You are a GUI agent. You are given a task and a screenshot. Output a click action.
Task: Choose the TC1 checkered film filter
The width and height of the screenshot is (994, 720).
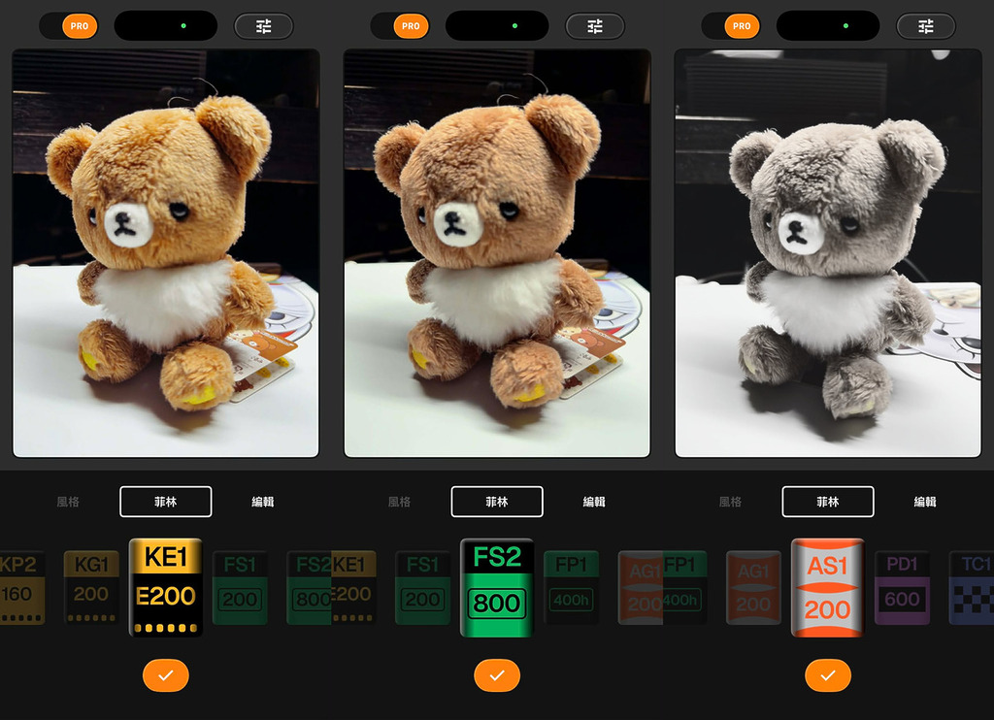click(x=973, y=587)
